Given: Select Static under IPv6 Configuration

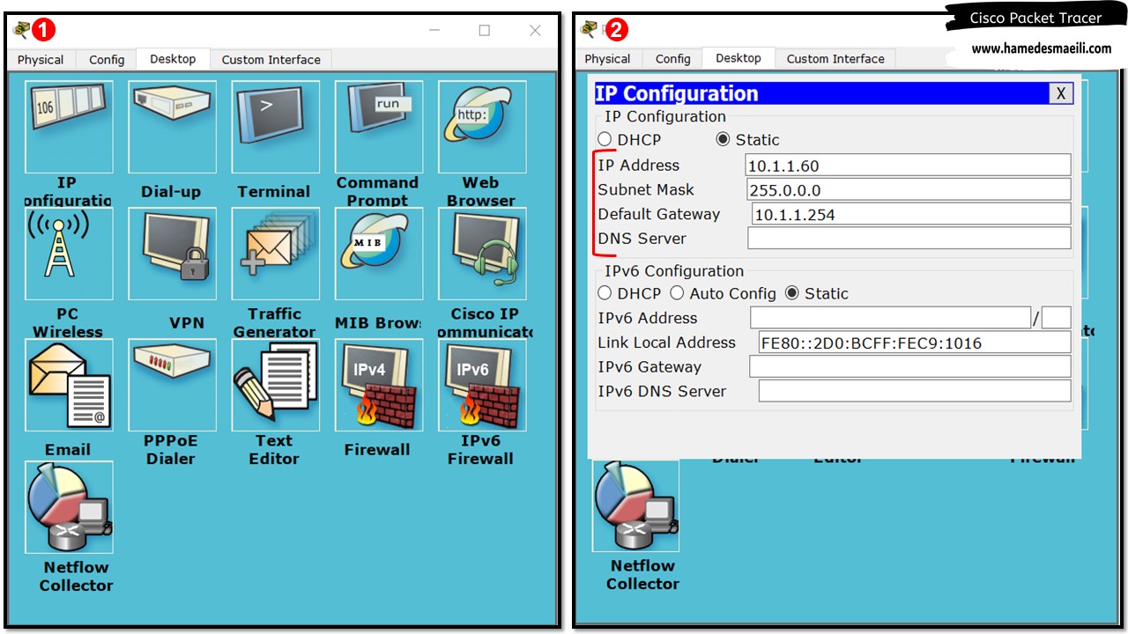Looking at the screenshot, I should [792, 293].
